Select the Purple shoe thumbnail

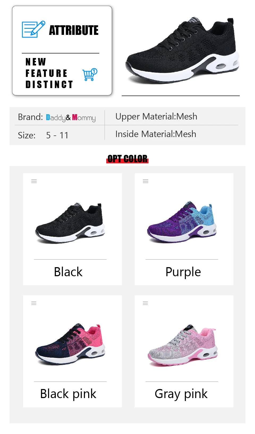[x=182, y=222]
